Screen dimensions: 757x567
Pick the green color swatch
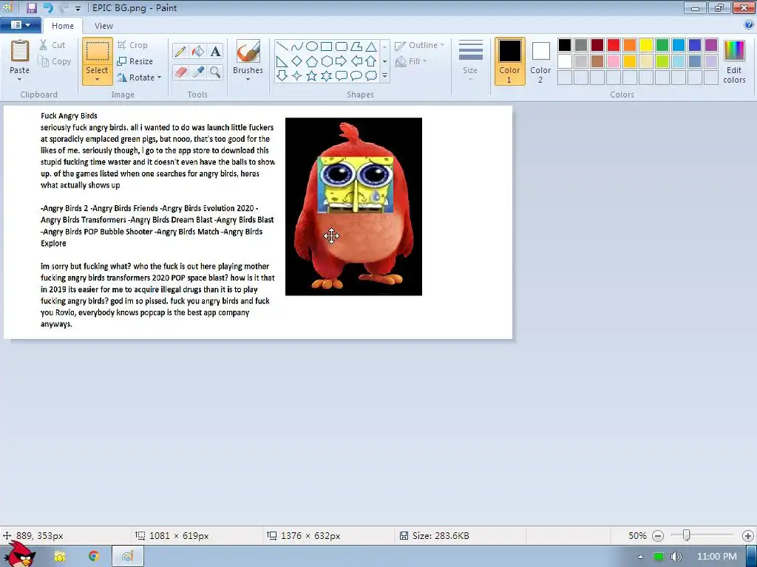click(662, 45)
